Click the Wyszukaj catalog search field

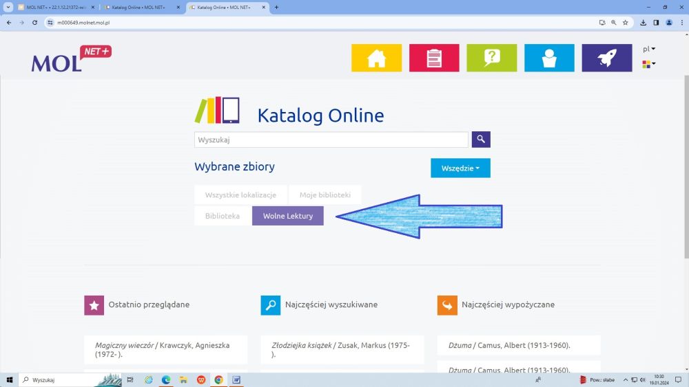331,140
